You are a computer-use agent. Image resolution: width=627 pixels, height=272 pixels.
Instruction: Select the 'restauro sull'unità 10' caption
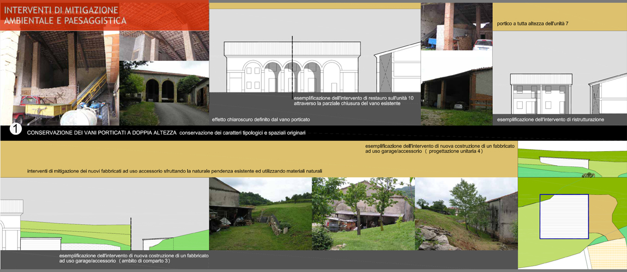353,100
